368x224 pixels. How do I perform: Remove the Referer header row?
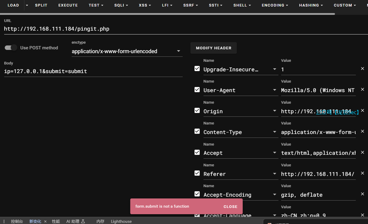(x=362, y=173)
